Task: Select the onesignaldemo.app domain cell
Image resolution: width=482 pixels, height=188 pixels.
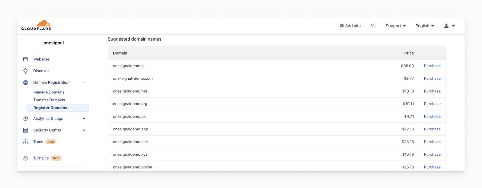Action: tap(130, 129)
